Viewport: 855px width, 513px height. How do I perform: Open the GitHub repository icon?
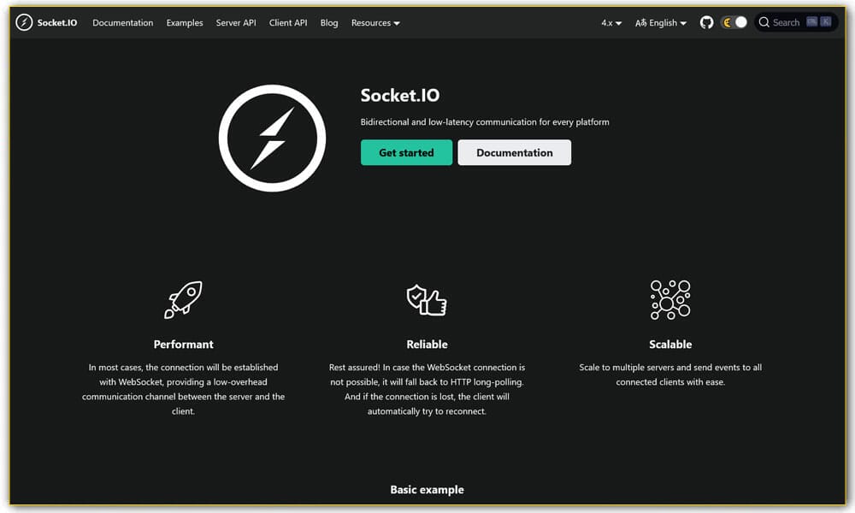click(x=706, y=22)
